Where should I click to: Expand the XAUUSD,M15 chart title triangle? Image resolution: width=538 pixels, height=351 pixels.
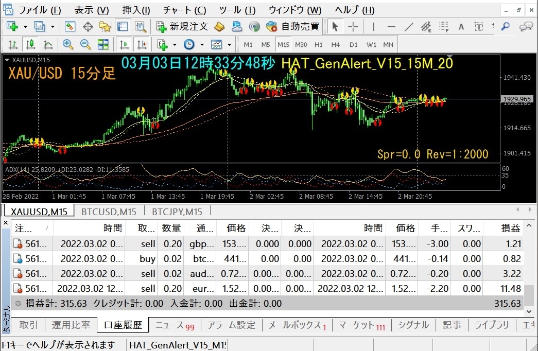click(x=7, y=60)
